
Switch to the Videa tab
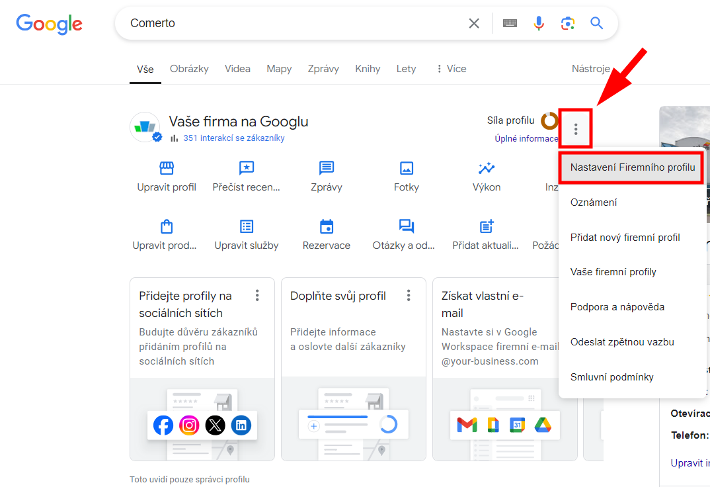(237, 69)
